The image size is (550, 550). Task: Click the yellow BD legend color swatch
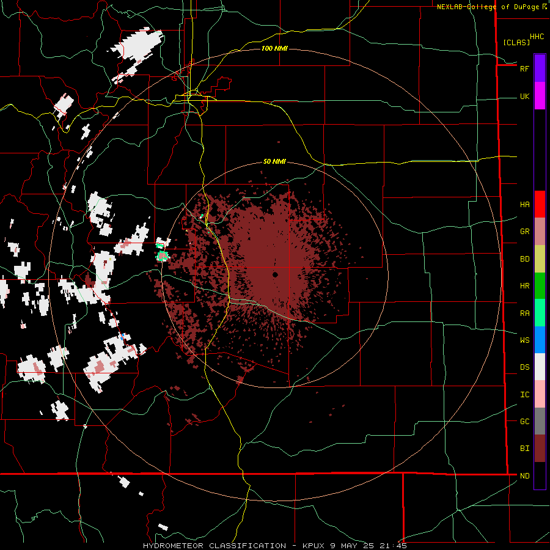[540, 258]
